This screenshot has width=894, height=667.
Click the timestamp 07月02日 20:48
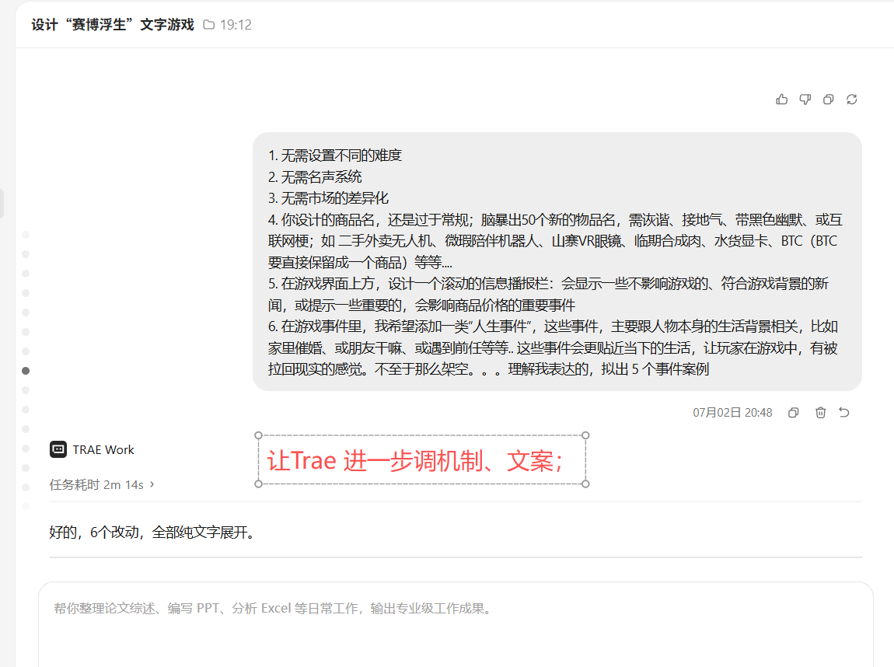pyautogui.click(x=732, y=413)
